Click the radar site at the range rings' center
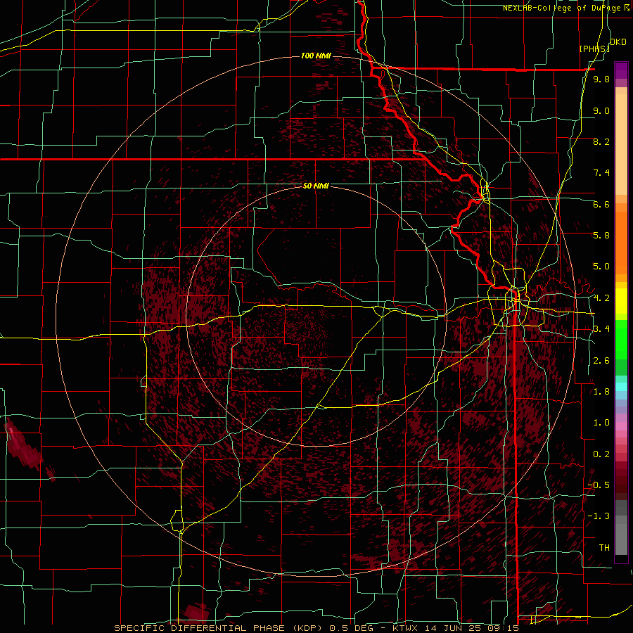 pos(316,316)
